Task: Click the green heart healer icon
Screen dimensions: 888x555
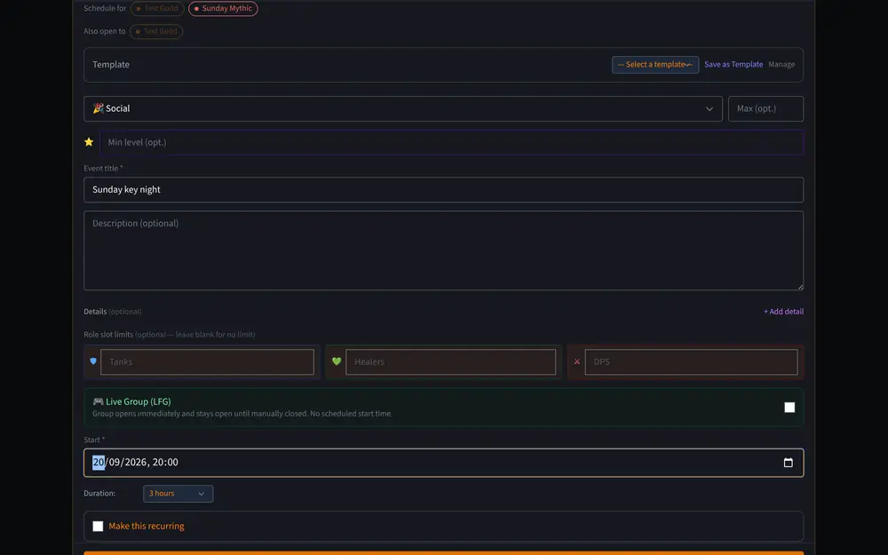Action: 337,361
